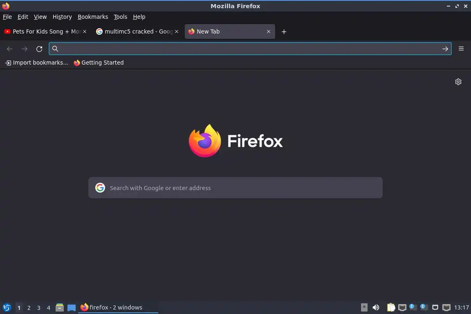Open the History menu
The width and height of the screenshot is (471, 314).
point(62,17)
